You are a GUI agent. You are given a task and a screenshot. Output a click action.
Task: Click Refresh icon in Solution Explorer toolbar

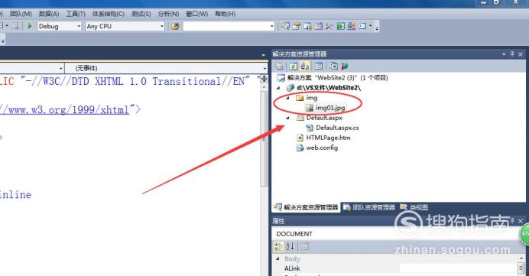pyautogui.click(x=294, y=66)
